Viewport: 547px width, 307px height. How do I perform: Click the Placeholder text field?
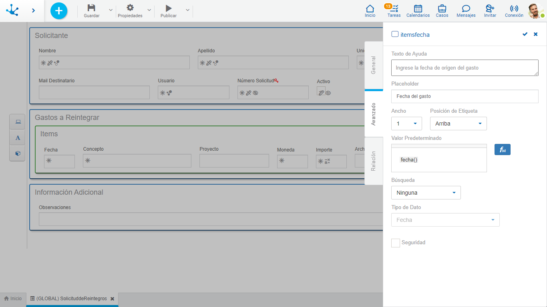coord(465,96)
